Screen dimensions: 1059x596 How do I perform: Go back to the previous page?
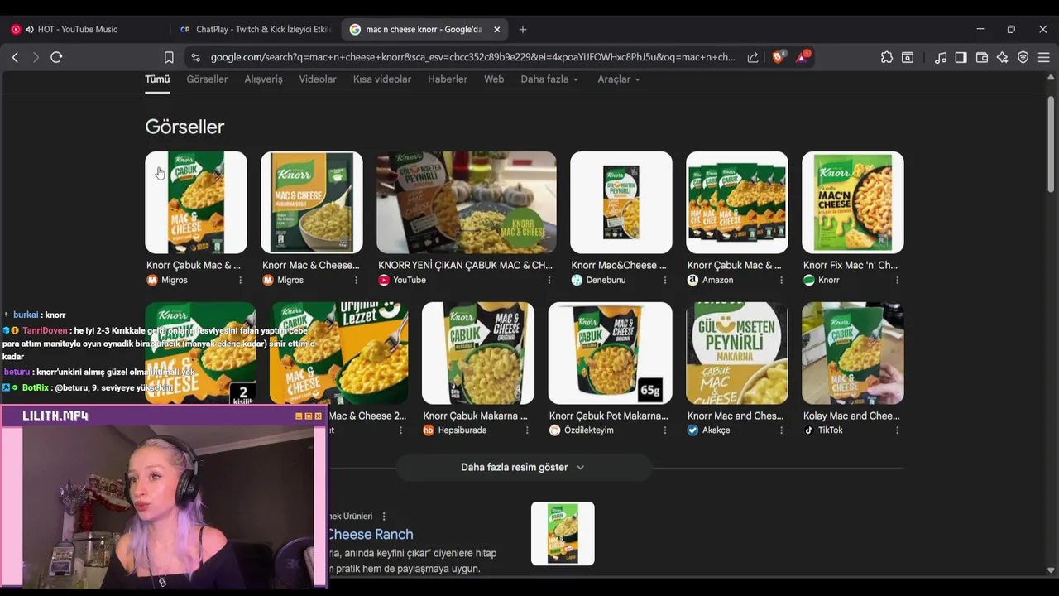pyautogui.click(x=15, y=57)
